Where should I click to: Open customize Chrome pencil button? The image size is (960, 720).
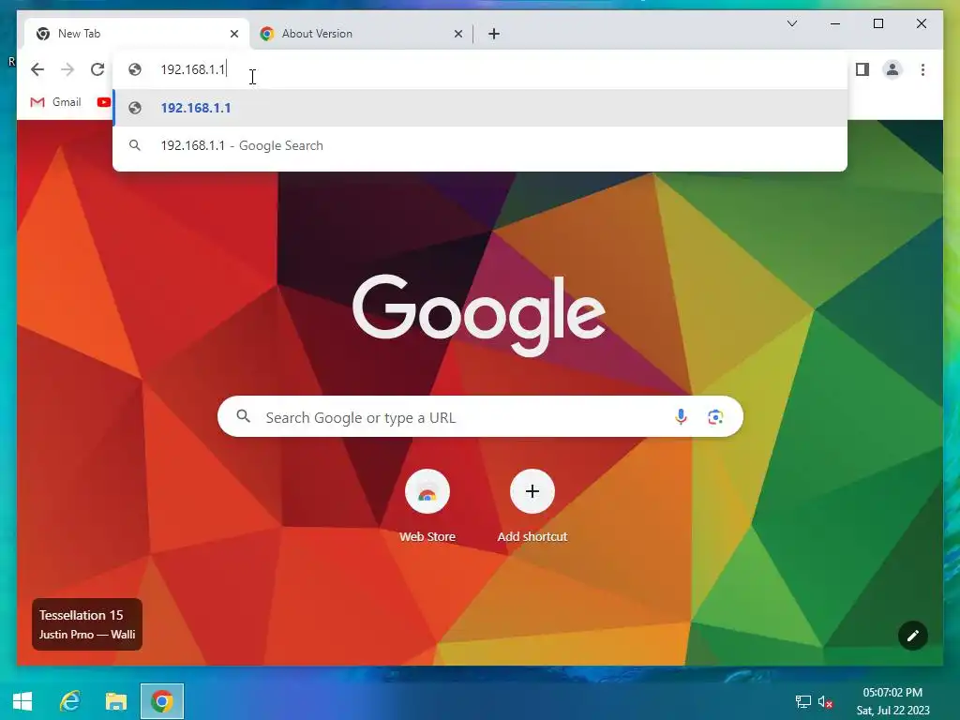(913, 636)
